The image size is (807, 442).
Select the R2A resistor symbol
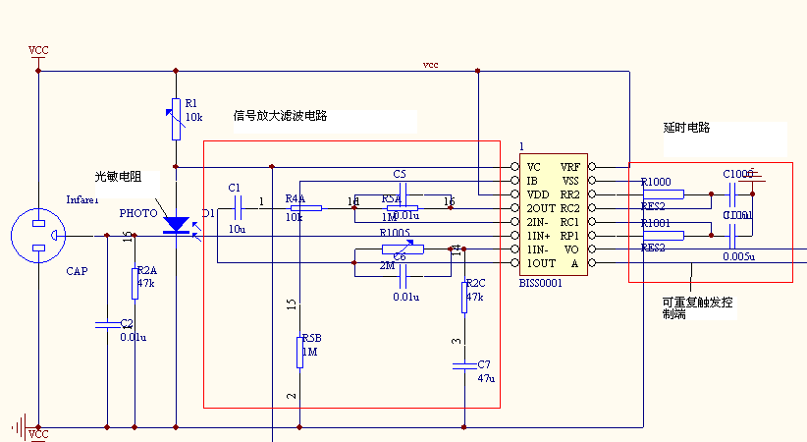134,283
